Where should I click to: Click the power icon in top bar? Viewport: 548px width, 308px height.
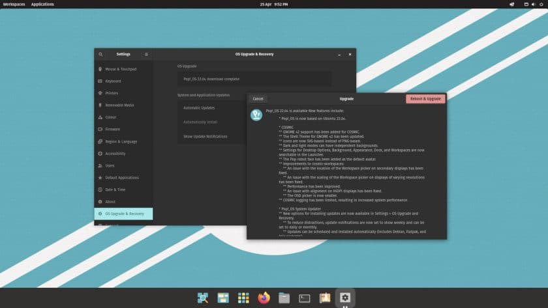541,4
